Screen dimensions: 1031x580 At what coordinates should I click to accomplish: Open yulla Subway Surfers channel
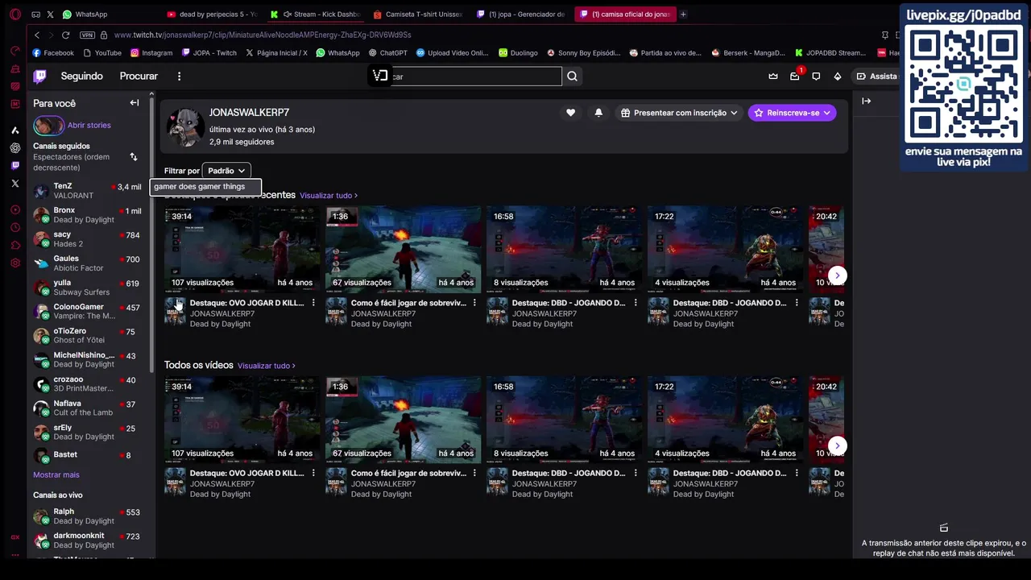87,287
